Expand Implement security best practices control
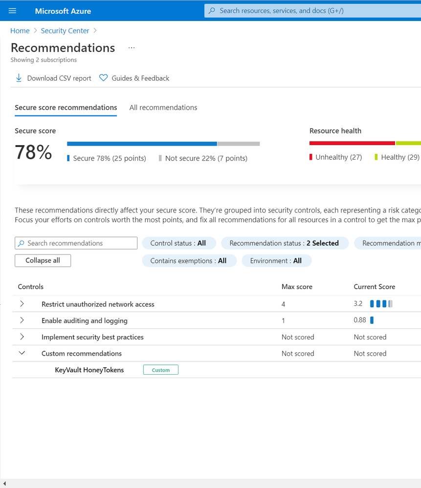Screen dimensions: 421x488 (22, 337)
